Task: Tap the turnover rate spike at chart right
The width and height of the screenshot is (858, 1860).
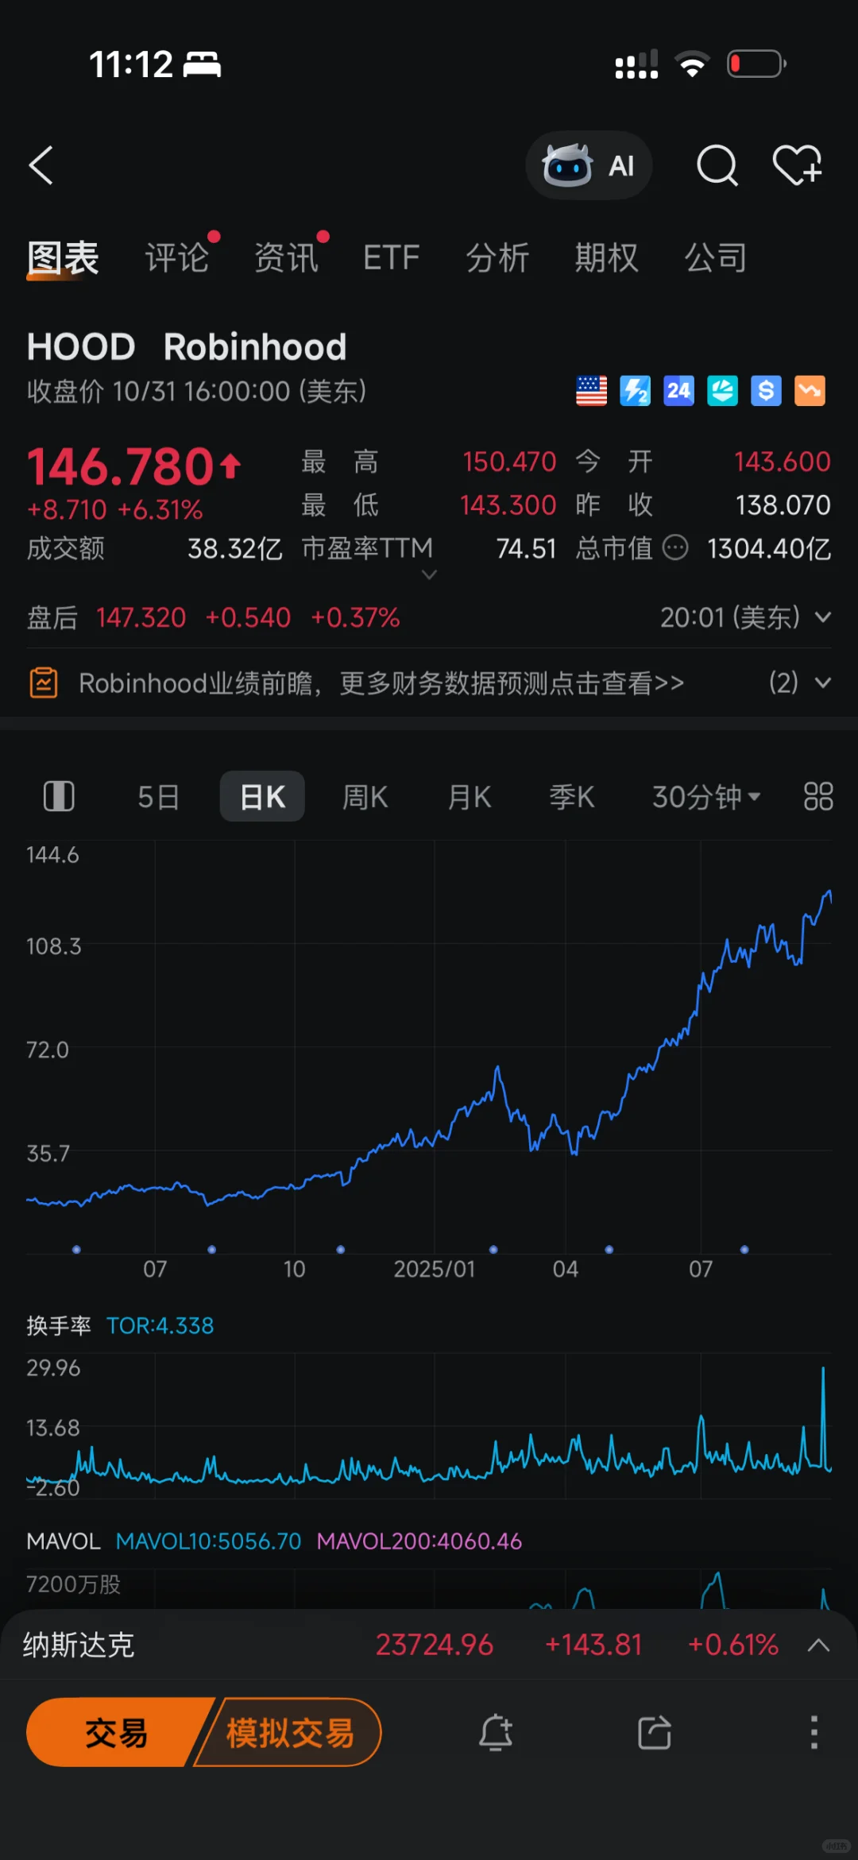Action: pyautogui.click(x=823, y=1418)
